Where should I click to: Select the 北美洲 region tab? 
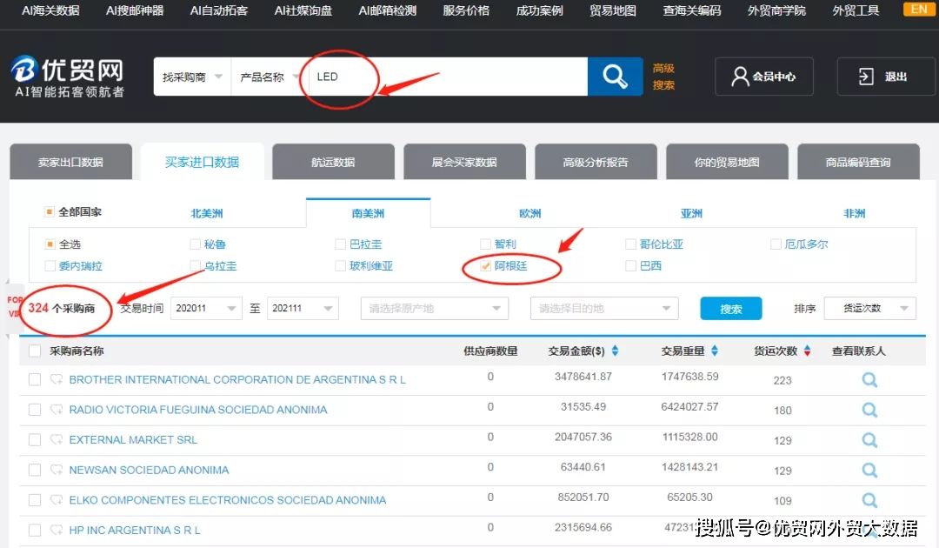pos(207,213)
